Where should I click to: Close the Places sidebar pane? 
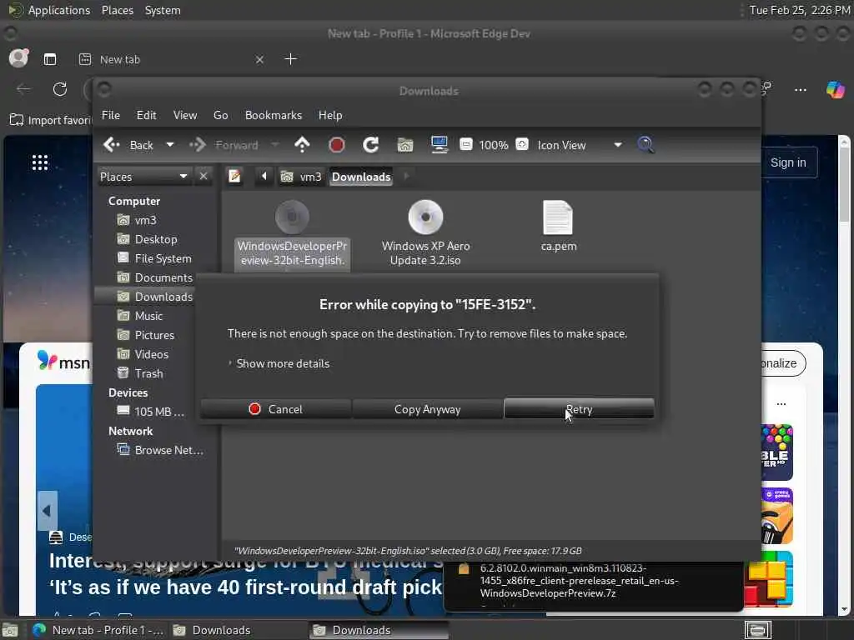(203, 177)
